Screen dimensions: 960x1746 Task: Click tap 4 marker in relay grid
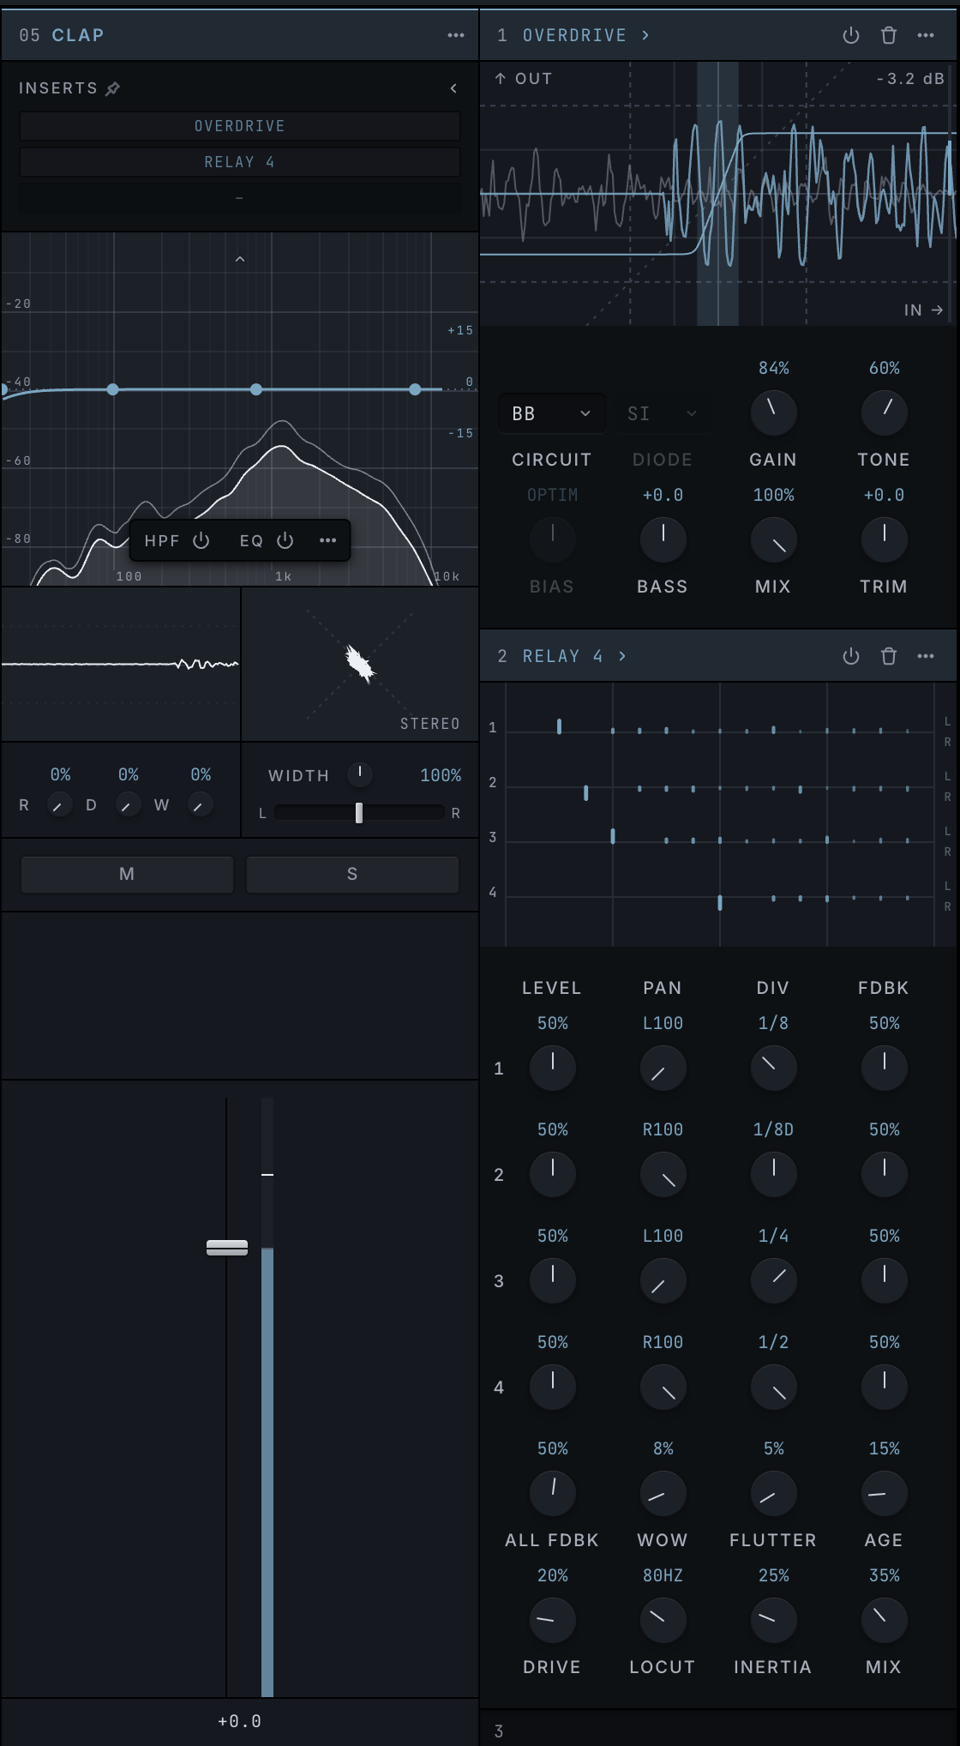click(720, 902)
